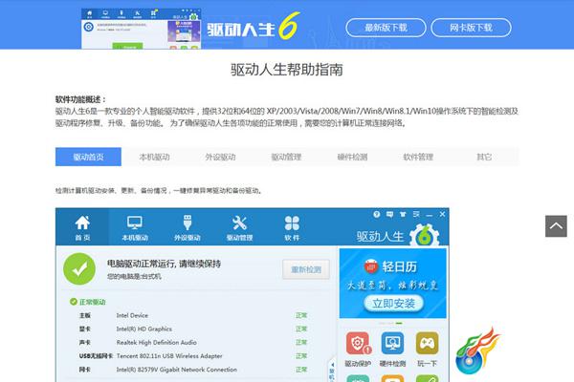Click the 驱动人生6 logo in page header
The image size is (574, 382).
(254, 27)
